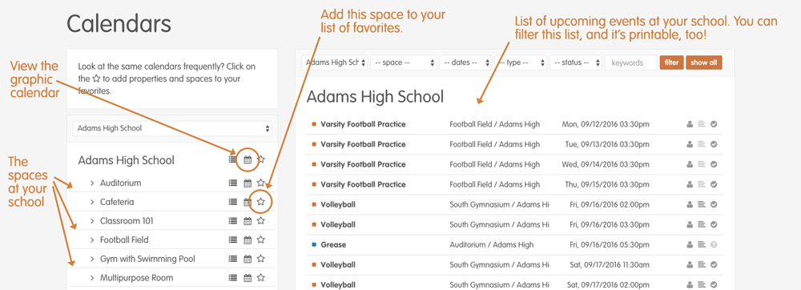Open the Adams High School sidebar dropdown

coord(172,128)
